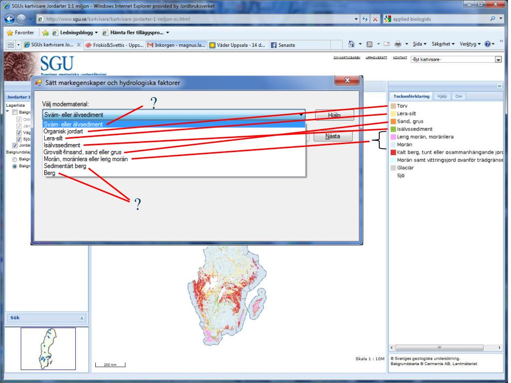Image resolution: width=511 pixels, height=383 pixels.
Task: Open the Quick Tabs grid icon
Action: click(11, 45)
